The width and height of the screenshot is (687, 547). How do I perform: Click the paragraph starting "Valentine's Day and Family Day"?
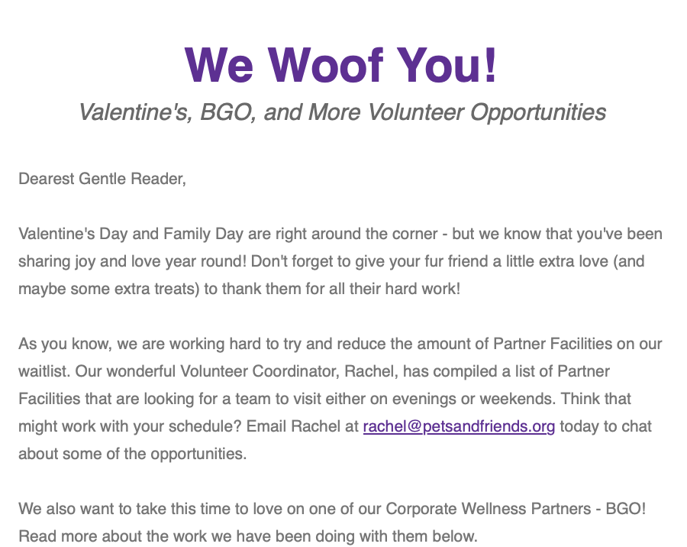click(340, 233)
